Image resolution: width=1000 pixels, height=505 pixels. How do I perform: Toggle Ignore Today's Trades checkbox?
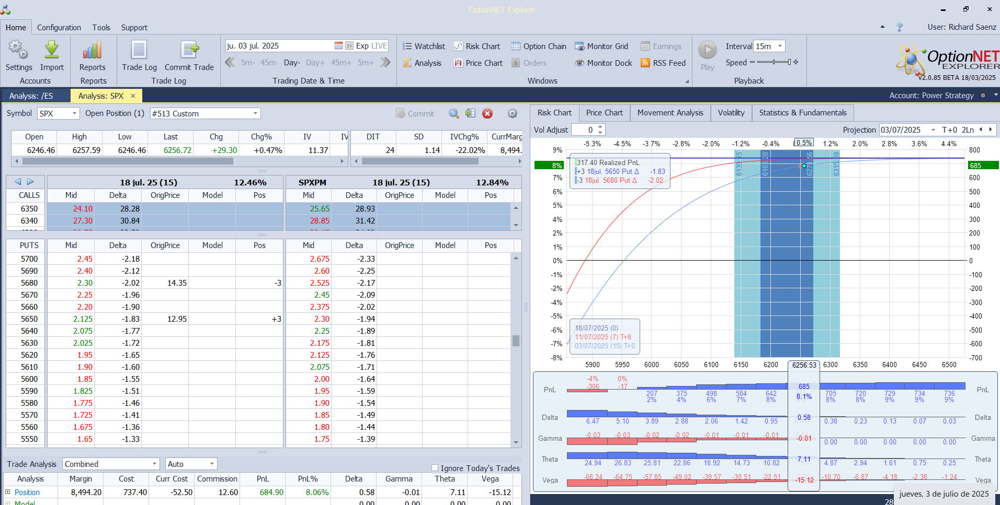[x=435, y=468]
